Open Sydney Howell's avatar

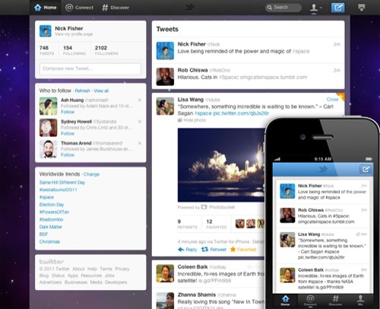point(49,128)
